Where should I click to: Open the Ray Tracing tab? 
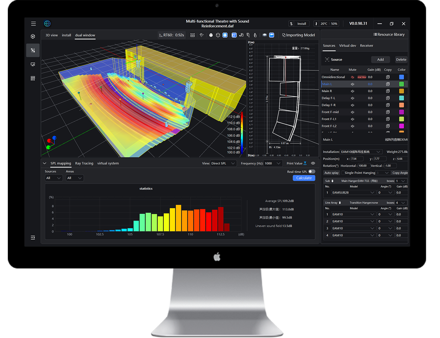(x=84, y=163)
